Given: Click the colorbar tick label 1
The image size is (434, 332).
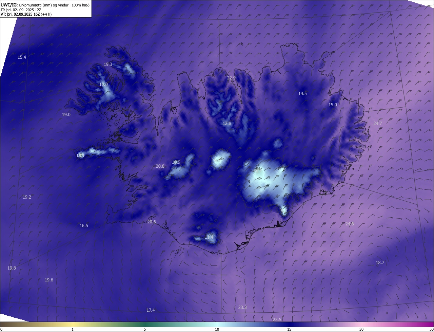Looking at the screenshot, I should [x=73, y=329].
